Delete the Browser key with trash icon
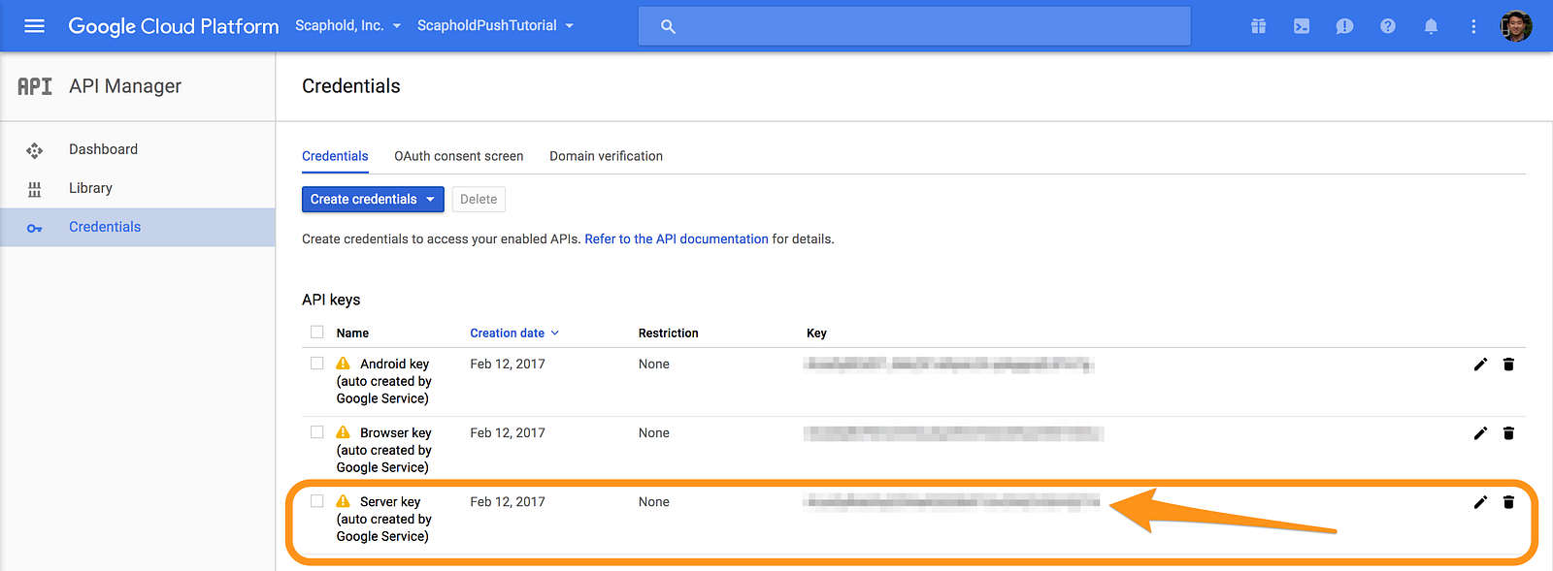The height and width of the screenshot is (571, 1553). (1508, 432)
